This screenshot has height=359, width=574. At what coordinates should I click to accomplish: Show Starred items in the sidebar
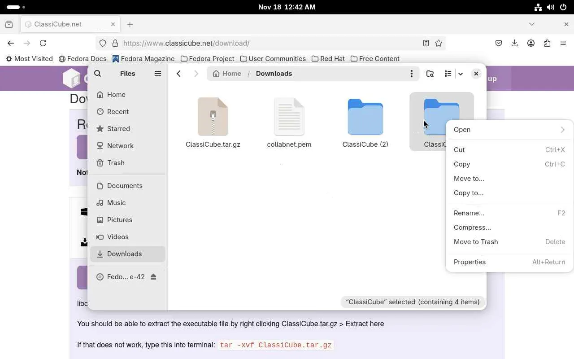pyautogui.click(x=128, y=129)
